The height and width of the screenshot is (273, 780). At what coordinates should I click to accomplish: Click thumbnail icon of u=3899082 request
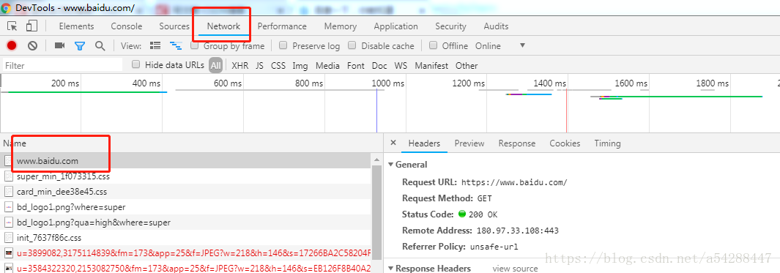8,253
